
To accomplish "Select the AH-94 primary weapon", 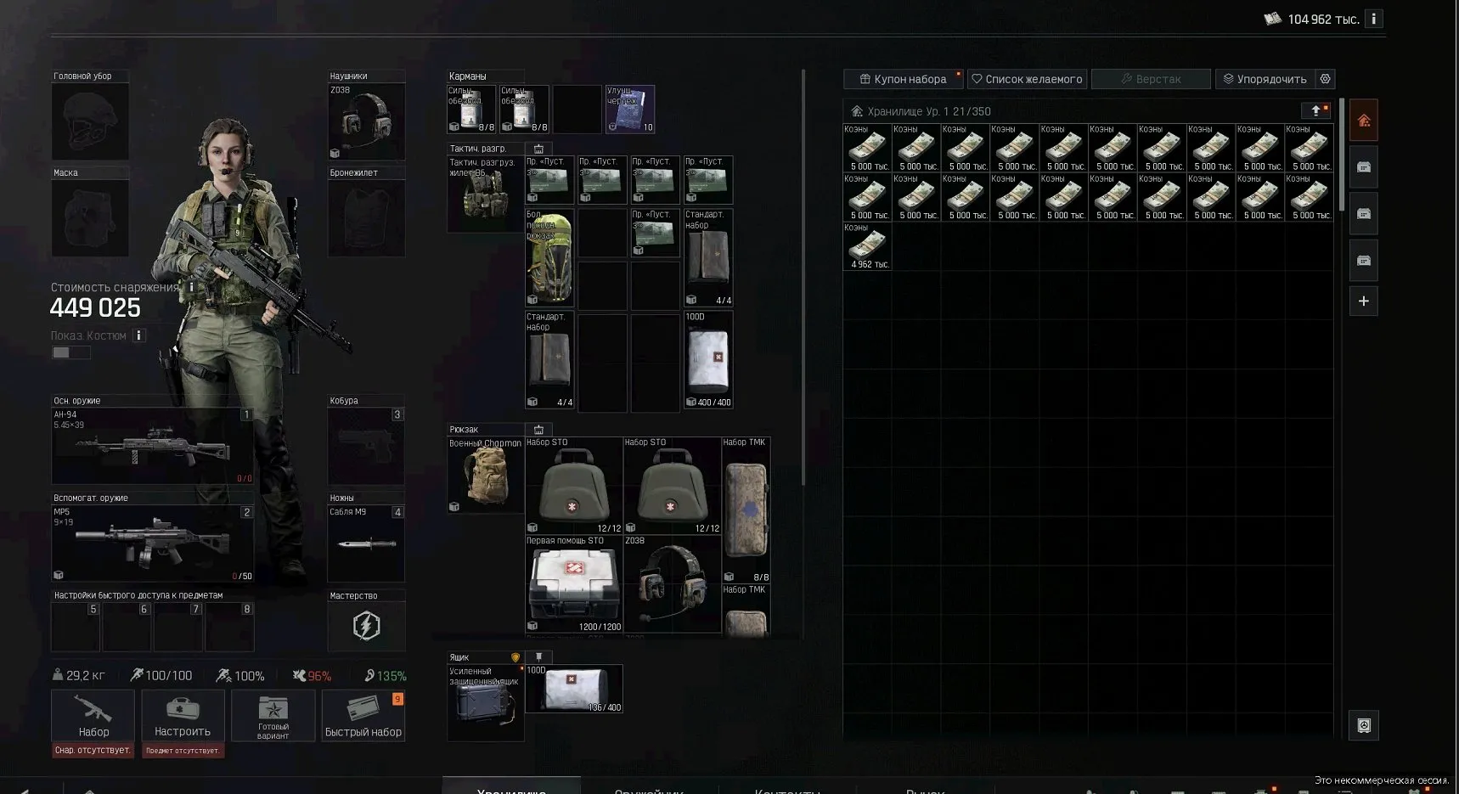I will [x=152, y=446].
